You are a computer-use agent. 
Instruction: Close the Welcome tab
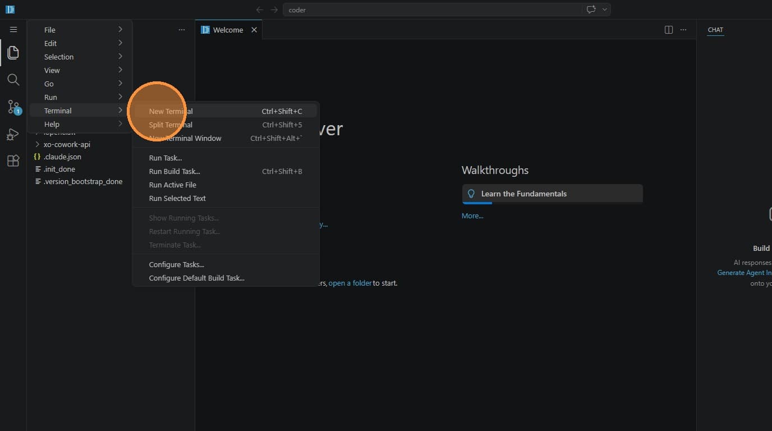(x=254, y=30)
